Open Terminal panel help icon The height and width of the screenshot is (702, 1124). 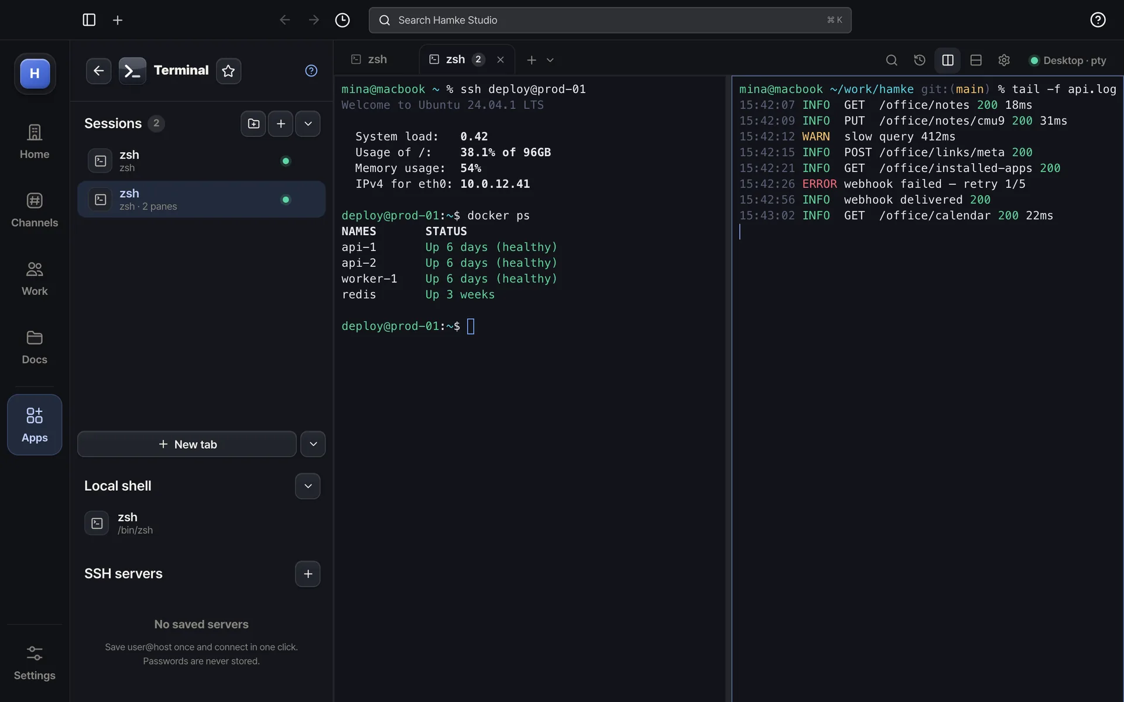click(311, 71)
